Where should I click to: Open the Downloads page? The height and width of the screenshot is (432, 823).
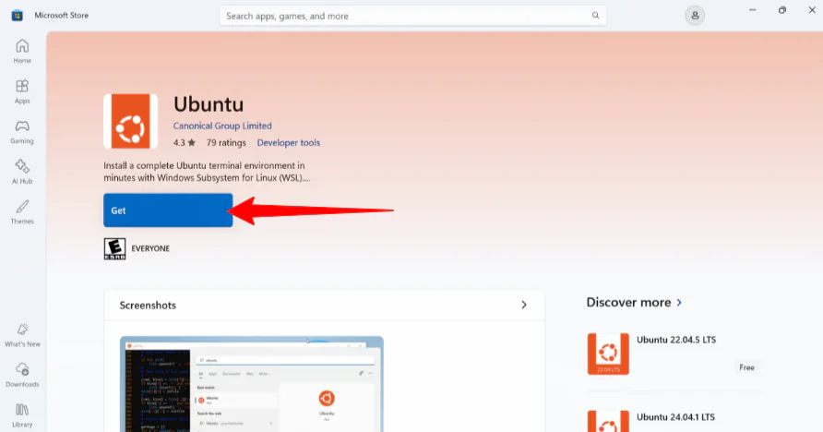tap(22, 376)
